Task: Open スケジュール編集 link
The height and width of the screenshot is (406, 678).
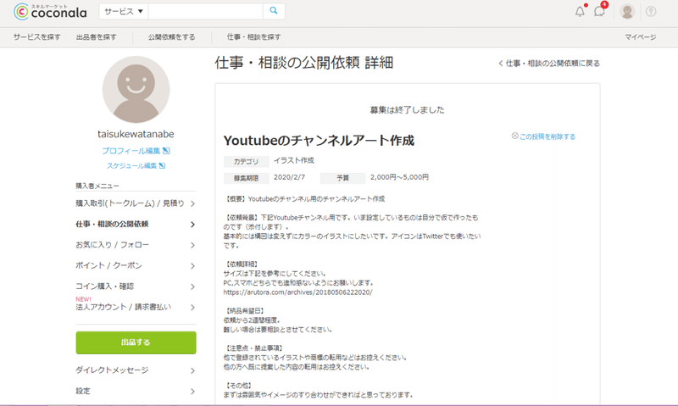Action: pyautogui.click(x=131, y=165)
